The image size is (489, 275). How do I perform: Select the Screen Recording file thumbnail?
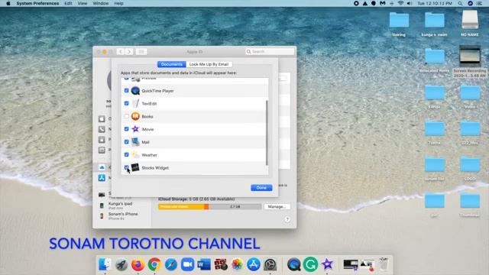[470, 57]
